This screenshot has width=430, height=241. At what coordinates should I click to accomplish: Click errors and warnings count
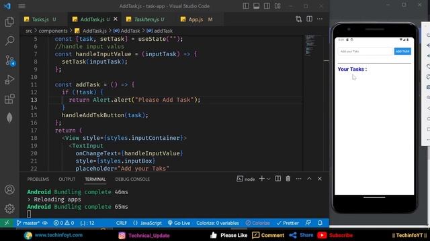pos(64,223)
